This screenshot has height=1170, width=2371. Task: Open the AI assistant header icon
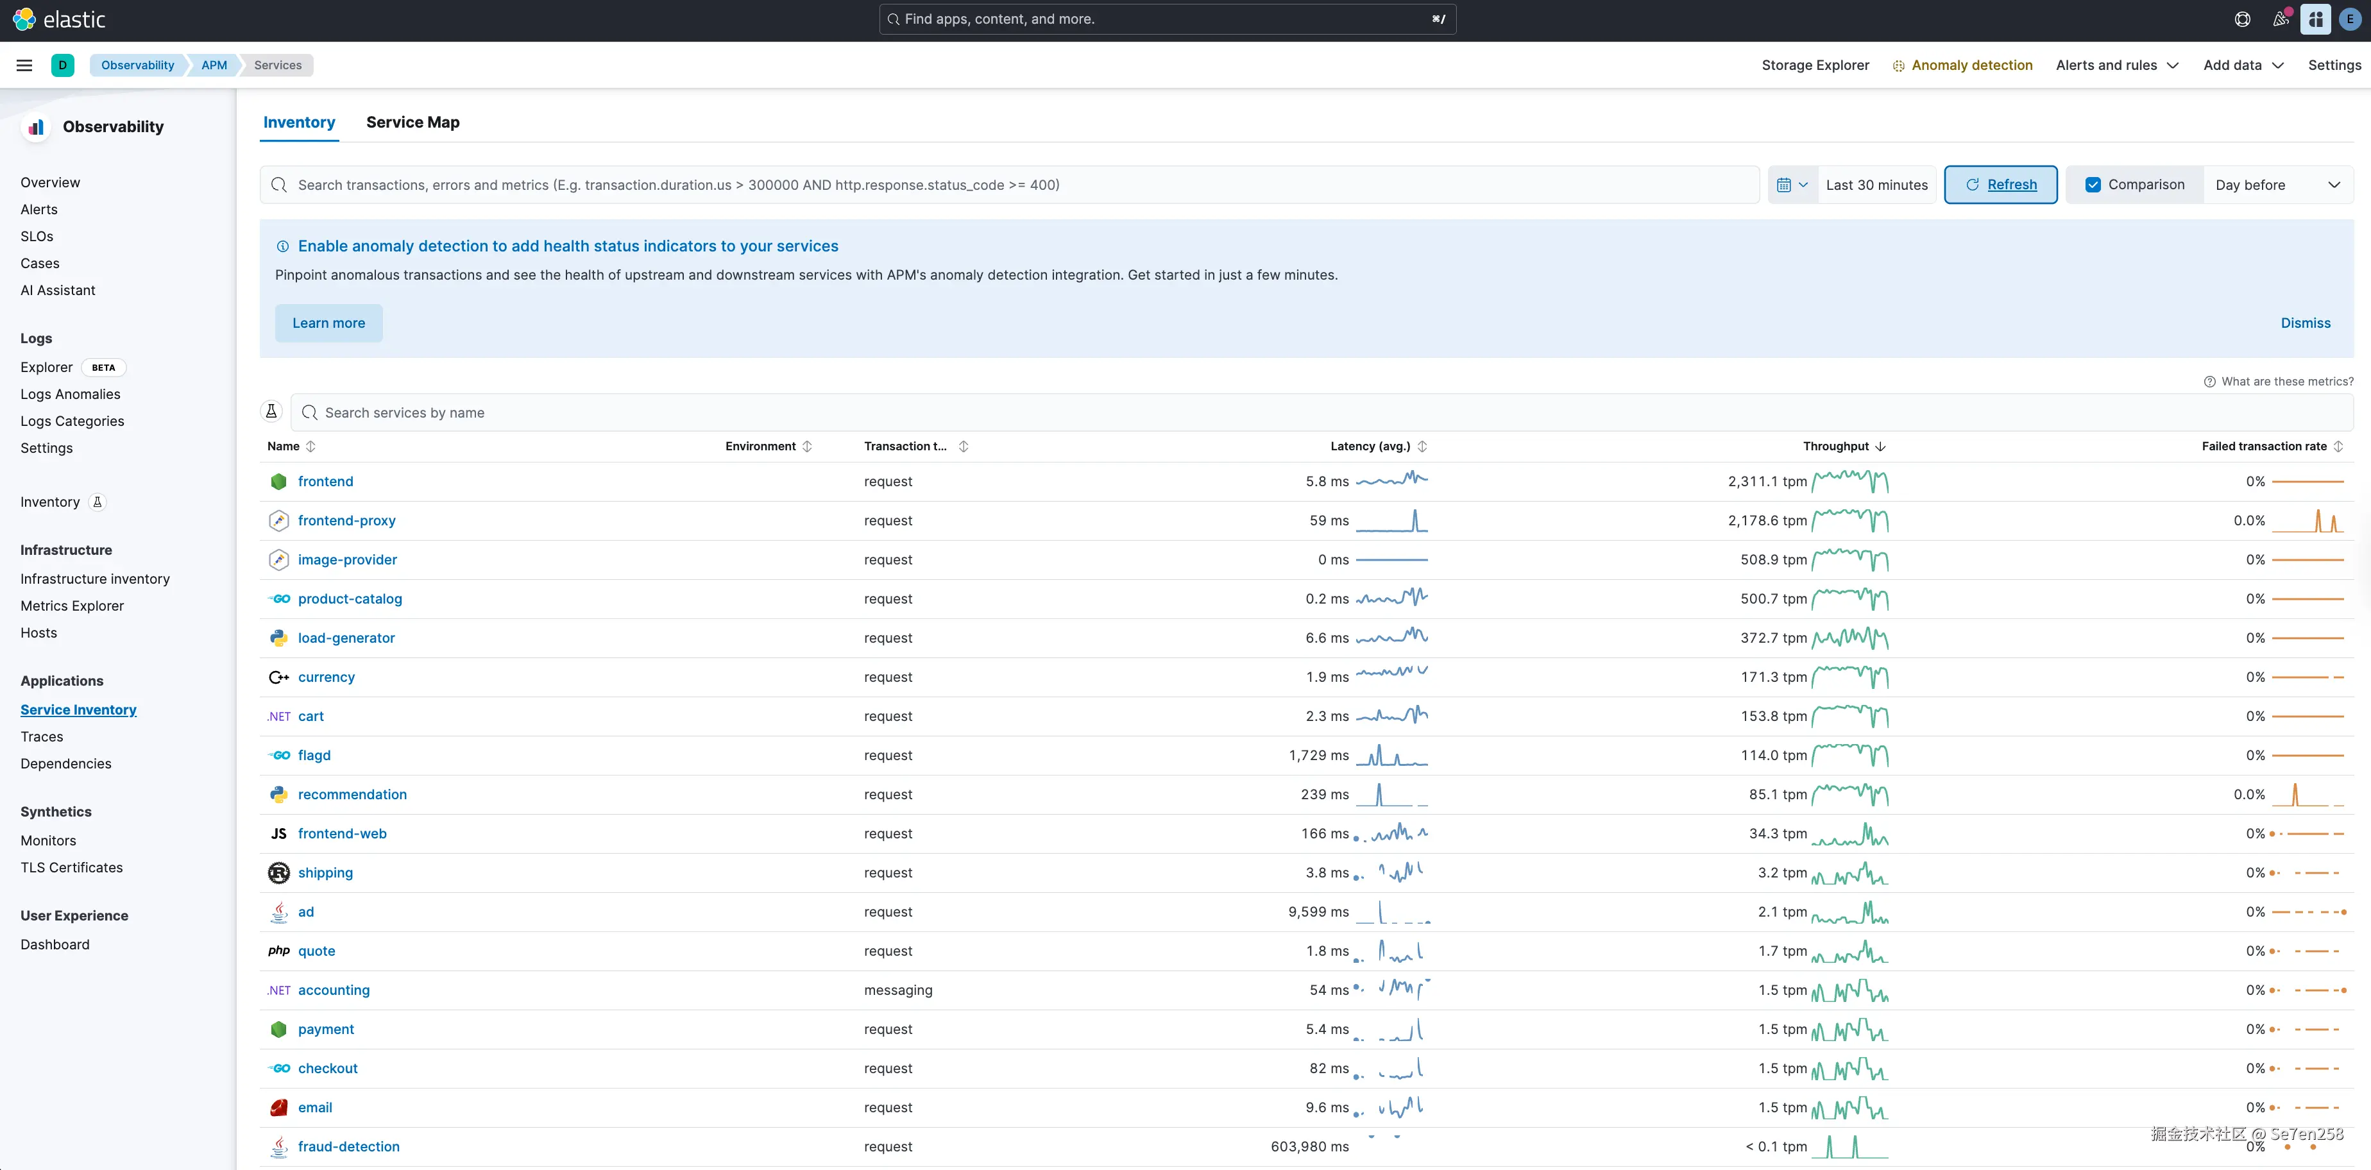click(2315, 19)
